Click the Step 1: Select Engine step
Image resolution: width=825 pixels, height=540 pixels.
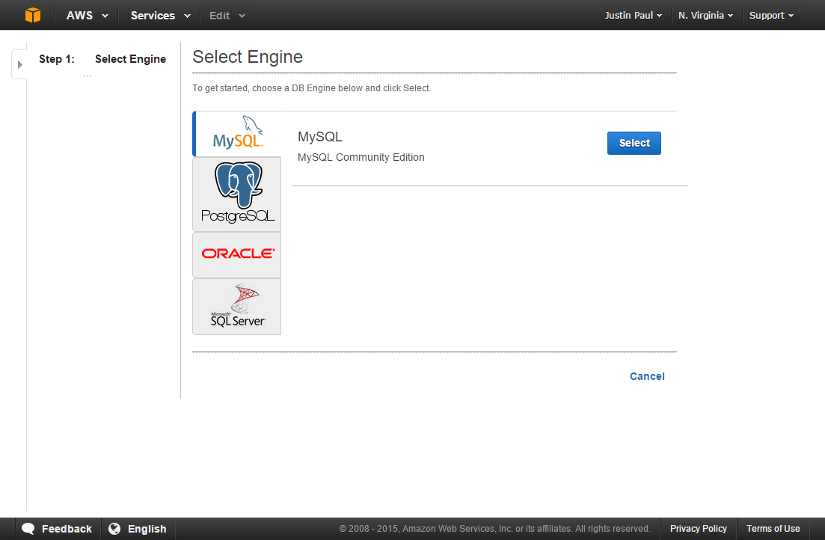coord(102,59)
